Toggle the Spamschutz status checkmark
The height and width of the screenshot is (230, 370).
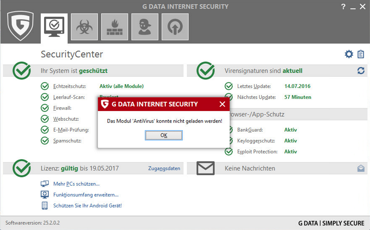[45, 141]
